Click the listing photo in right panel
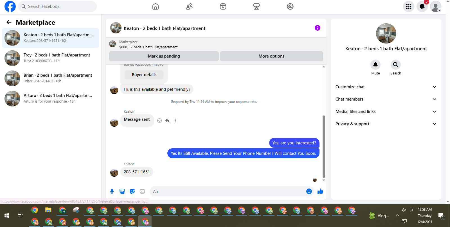 (x=386, y=33)
